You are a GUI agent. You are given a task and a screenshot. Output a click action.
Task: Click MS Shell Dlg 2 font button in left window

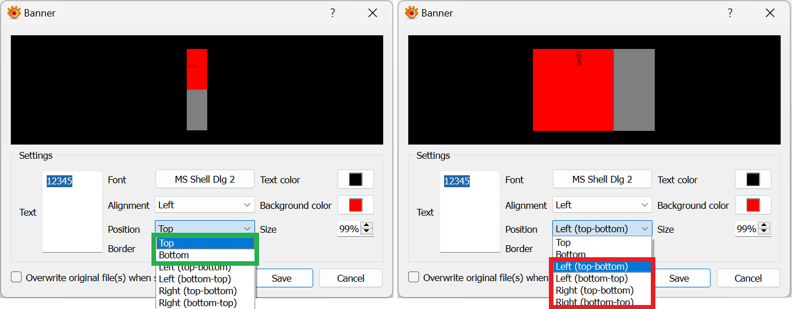[x=205, y=179]
